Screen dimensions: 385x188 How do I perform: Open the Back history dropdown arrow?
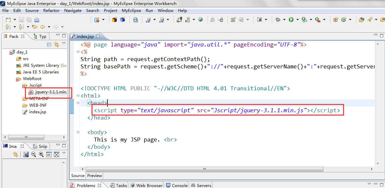point(49,27)
